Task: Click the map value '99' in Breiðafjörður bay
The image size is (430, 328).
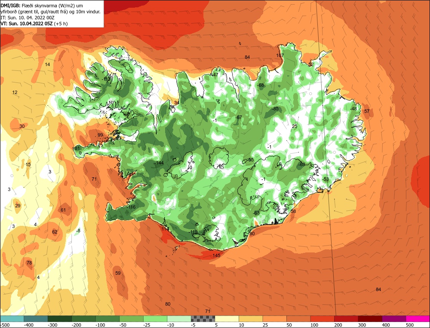Action: click(100, 135)
